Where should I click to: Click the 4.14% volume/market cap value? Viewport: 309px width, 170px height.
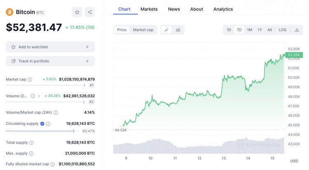click(x=89, y=113)
